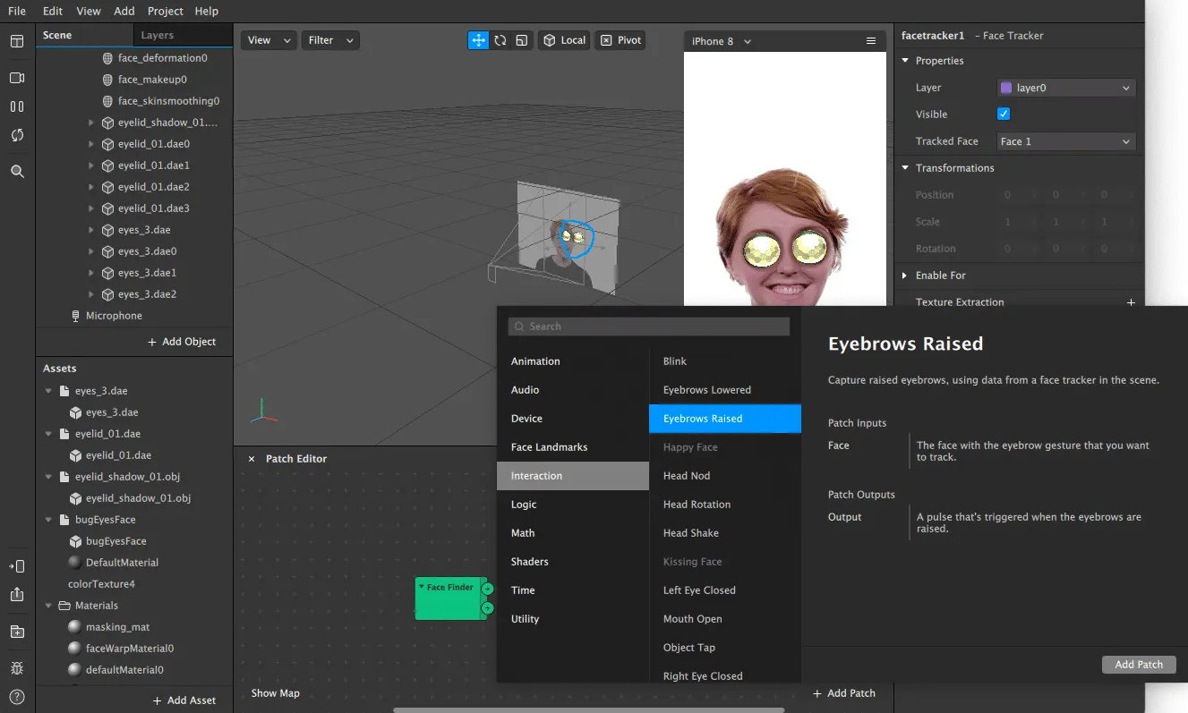Image resolution: width=1188 pixels, height=713 pixels.
Task: Choose the Head Nod patch
Action: click(x=725, y=476)
